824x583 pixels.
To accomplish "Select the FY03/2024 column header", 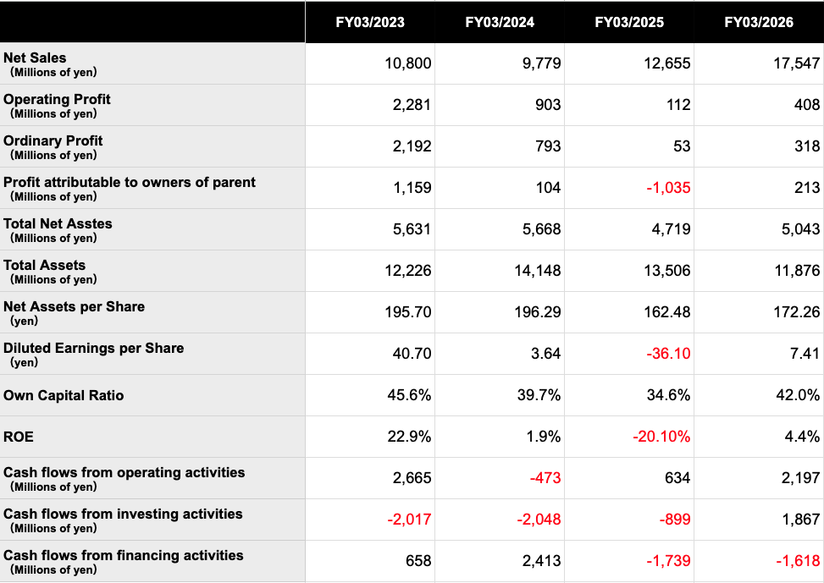I will click(500, 22).
